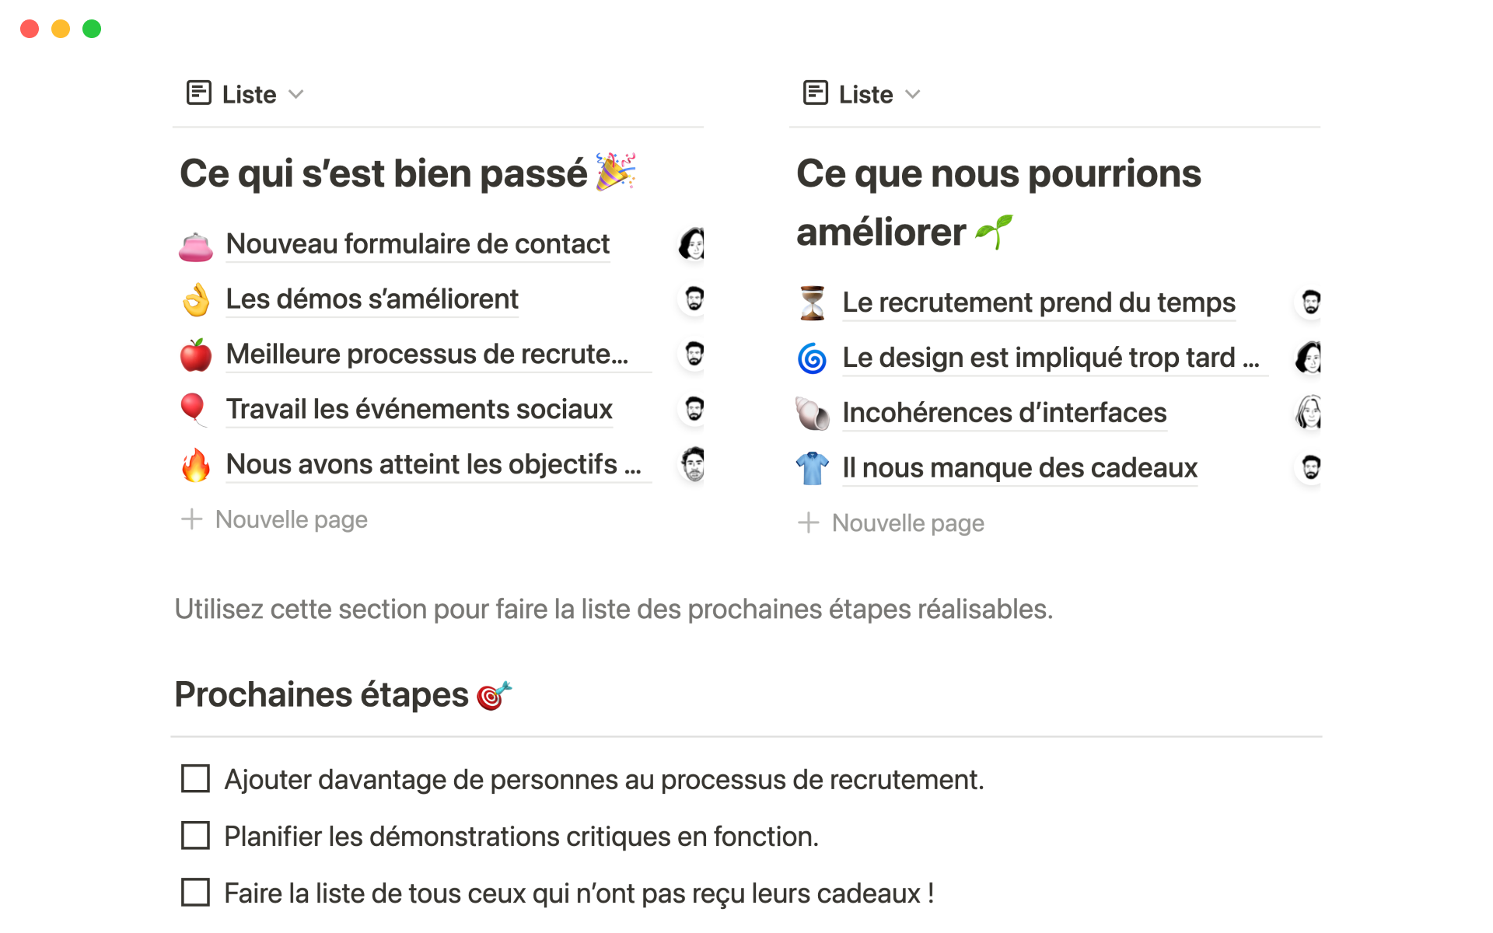Click the seashell icon beside Incohérences d'interfaces
Screen dimensions: 1493x933
tap(813, 414)
